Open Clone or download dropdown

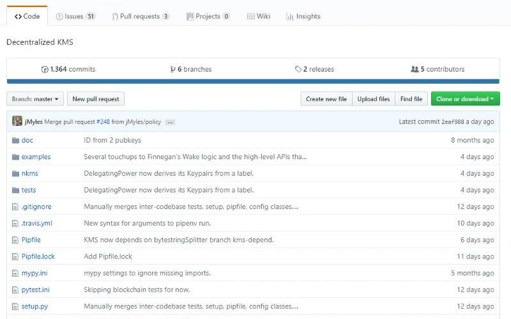465,99
